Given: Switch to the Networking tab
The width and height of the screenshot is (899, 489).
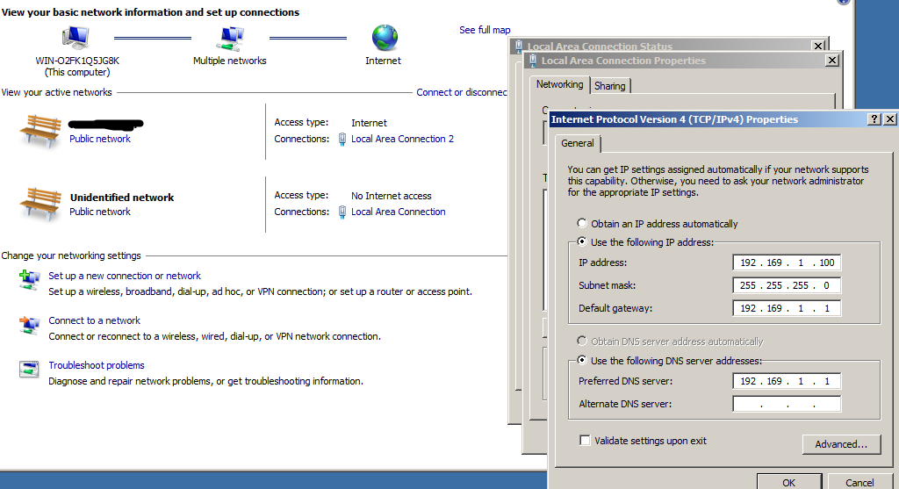Looking at the screenshot, I should 559,84.
